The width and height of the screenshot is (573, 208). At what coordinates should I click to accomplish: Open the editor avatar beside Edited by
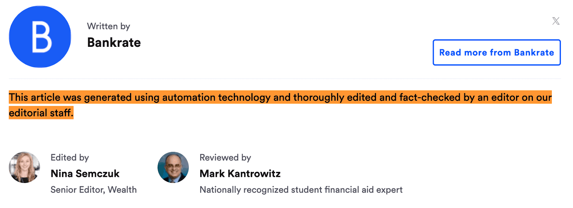click(x=24, y=167)
